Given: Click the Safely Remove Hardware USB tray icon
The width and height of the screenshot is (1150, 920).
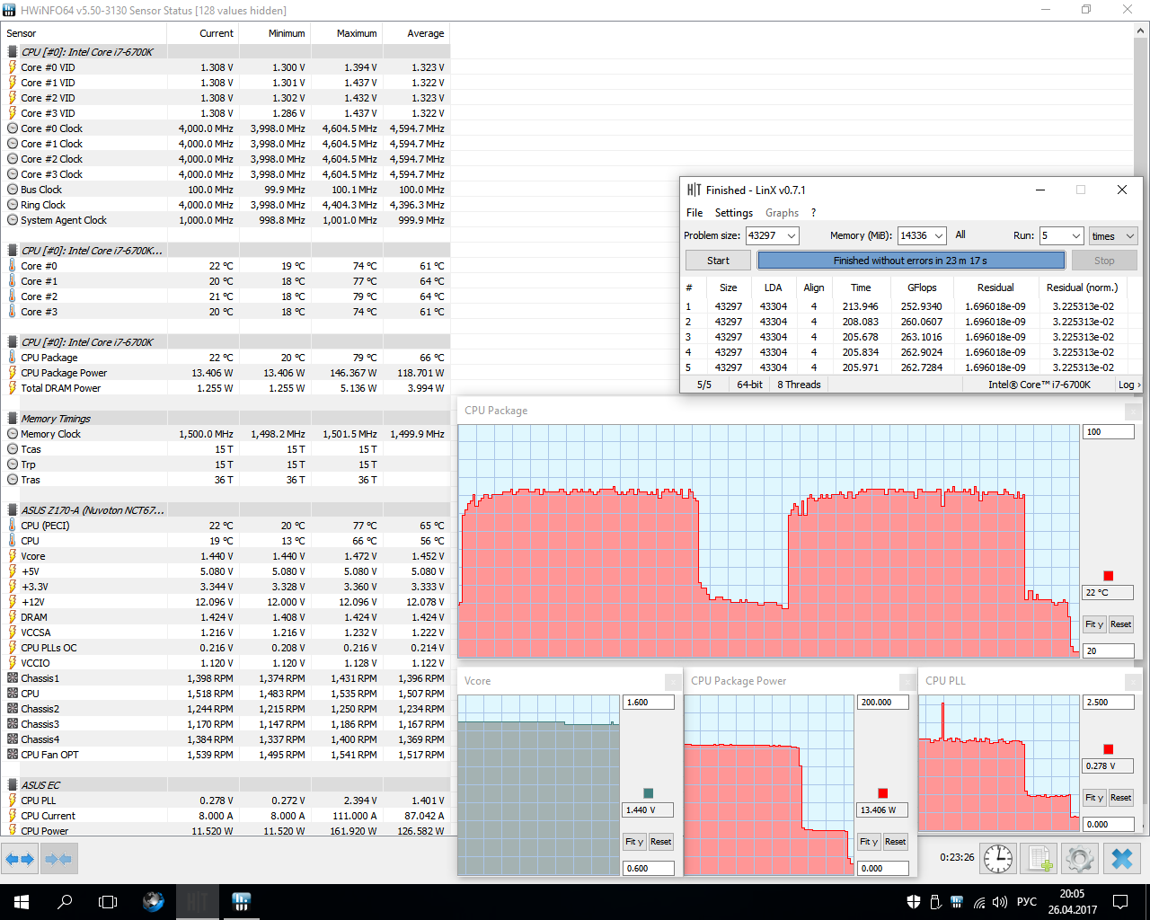Looking at the screenshot, I should pyautogui.click(x=935, y=902).
